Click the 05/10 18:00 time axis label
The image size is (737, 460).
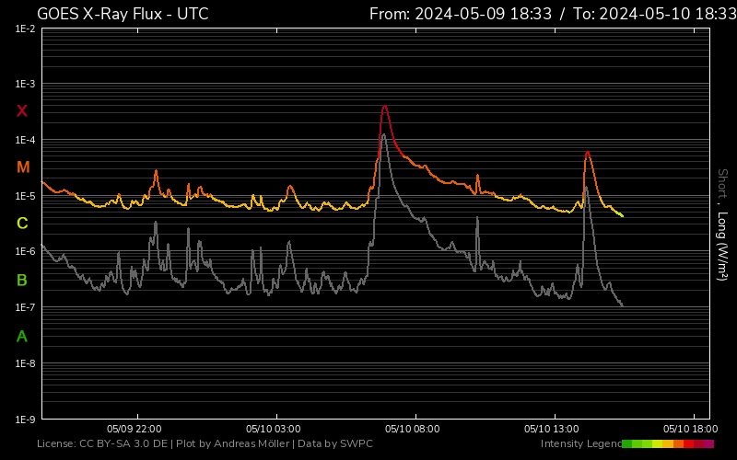tap(691, 429)
